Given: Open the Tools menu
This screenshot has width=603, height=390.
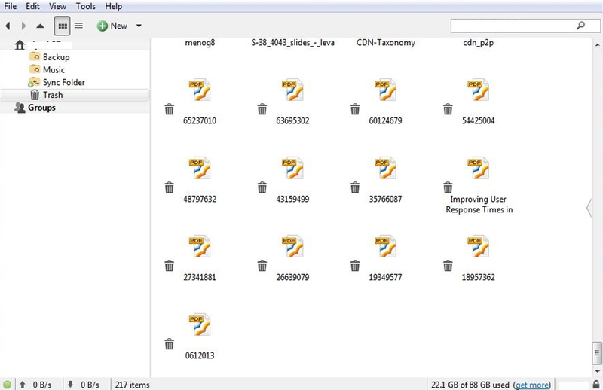Looking at the screenshot, I should pos(85,6).
